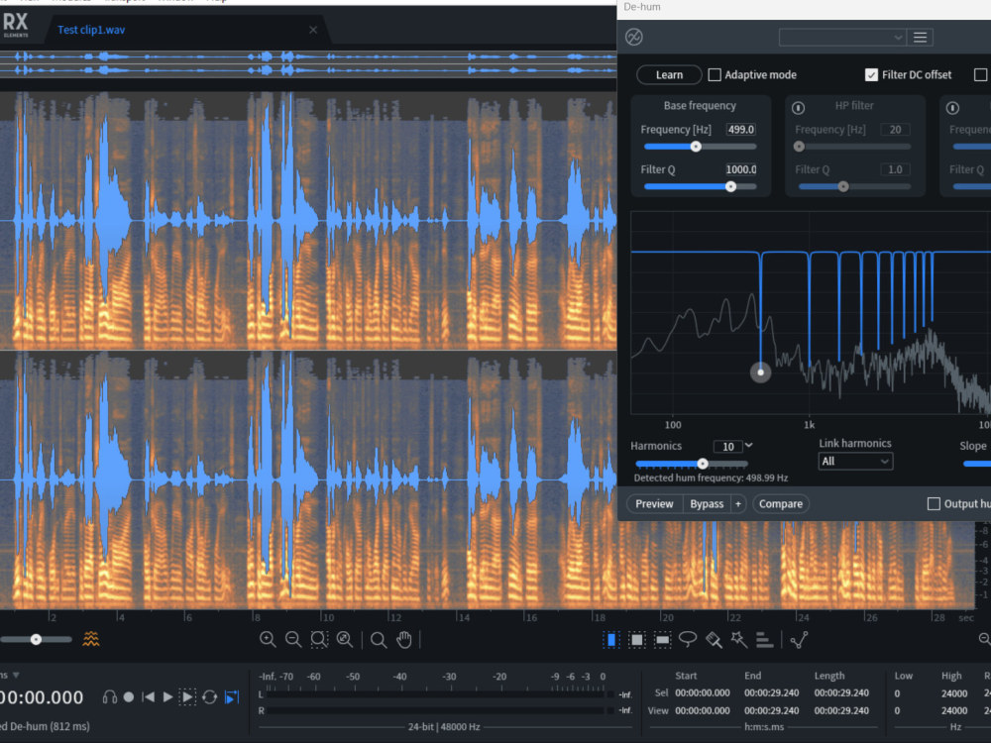991x743 pixels.
Task: Select the Time-frequency selection tool
Action: [637, 640]
